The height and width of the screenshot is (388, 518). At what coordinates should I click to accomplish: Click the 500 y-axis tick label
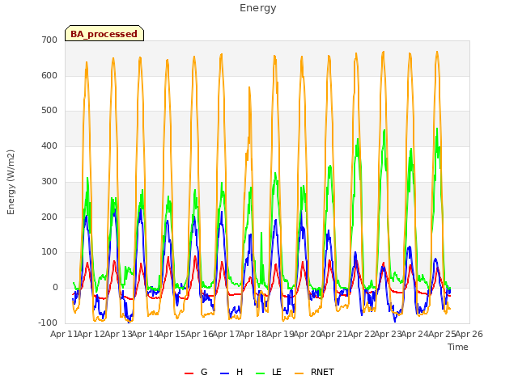click(x=49, y=111)
